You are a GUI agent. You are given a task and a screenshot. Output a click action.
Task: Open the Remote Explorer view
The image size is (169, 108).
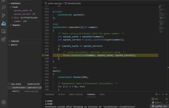coord(4,31)
